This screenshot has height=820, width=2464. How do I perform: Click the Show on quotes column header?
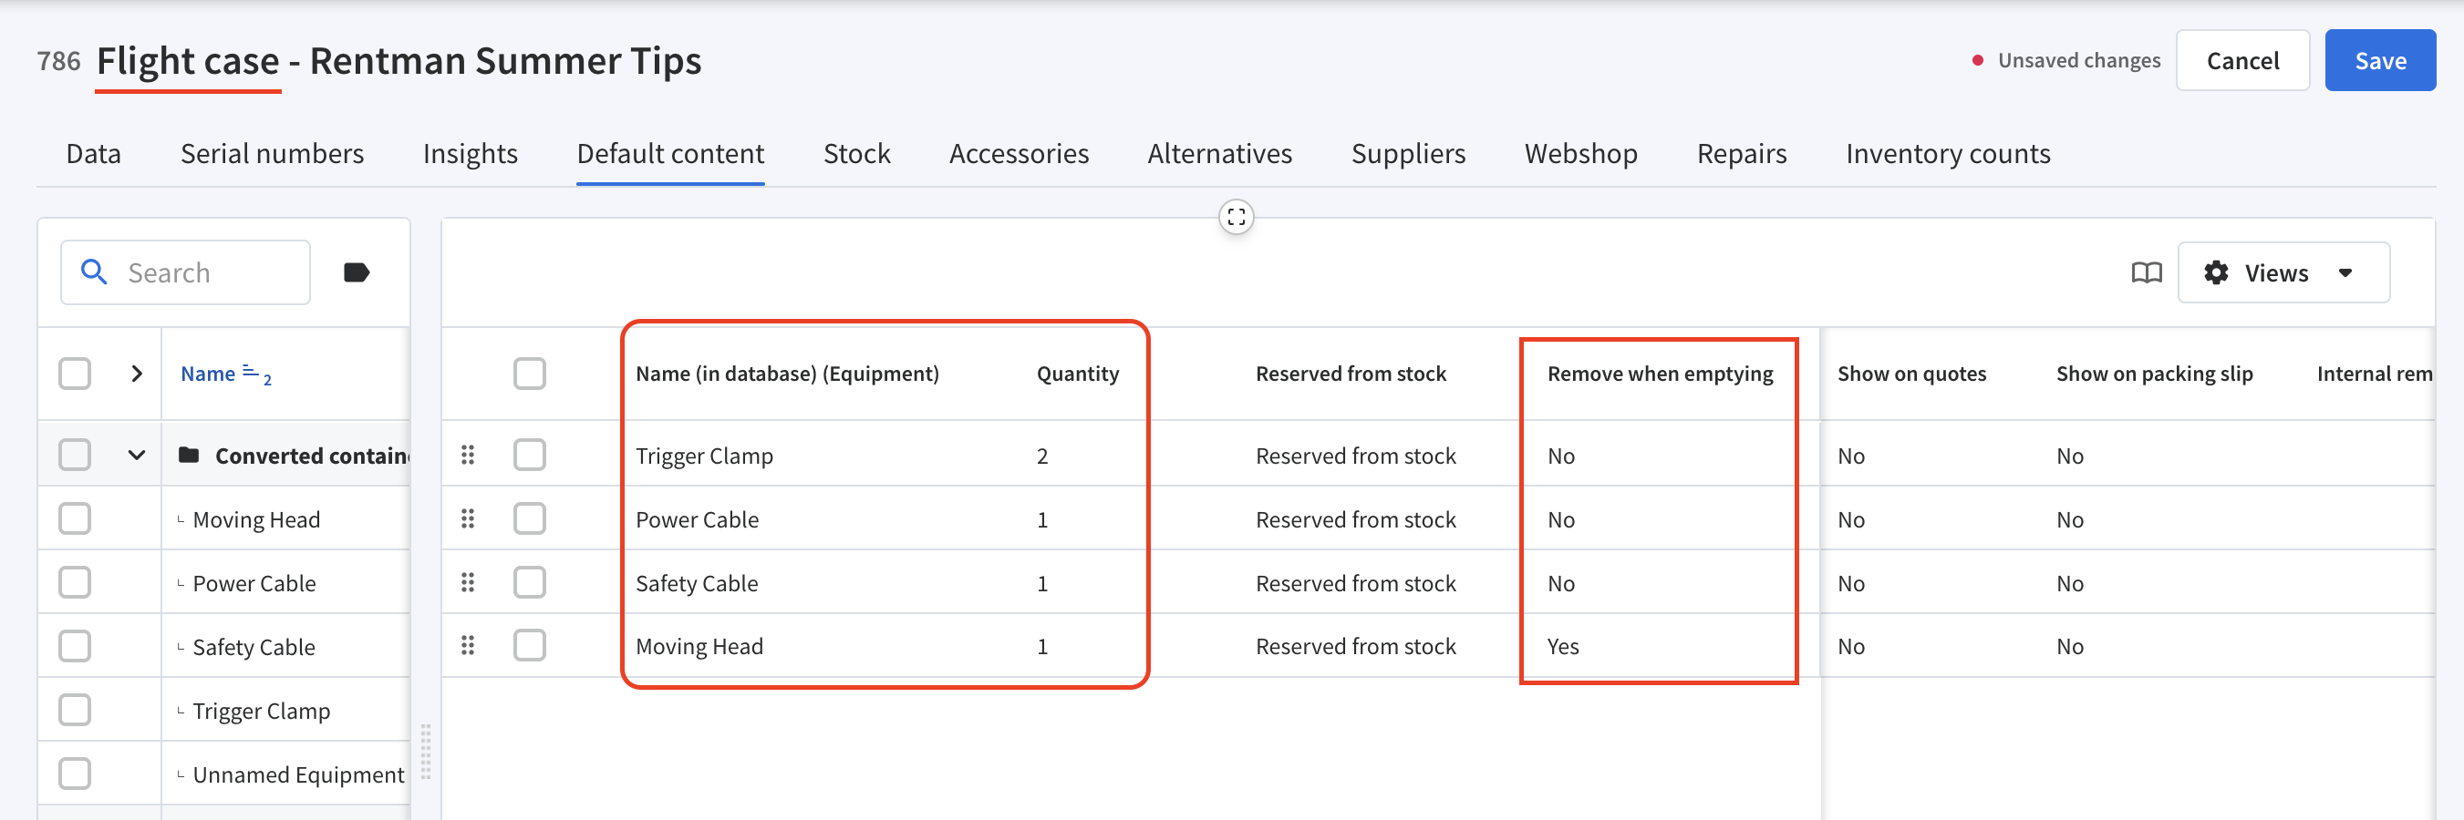click(1911, 374)
